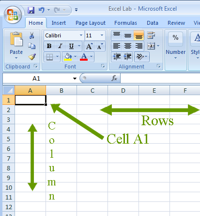
Task: Increase cell indent
Action: click(127, 57)
